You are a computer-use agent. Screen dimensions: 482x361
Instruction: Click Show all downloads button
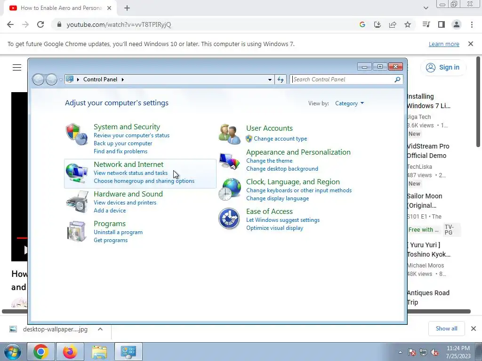tap(446, 329)
